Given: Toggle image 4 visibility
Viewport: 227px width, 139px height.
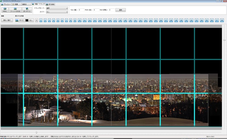Looking at the screenshot, I should [54, 20].
